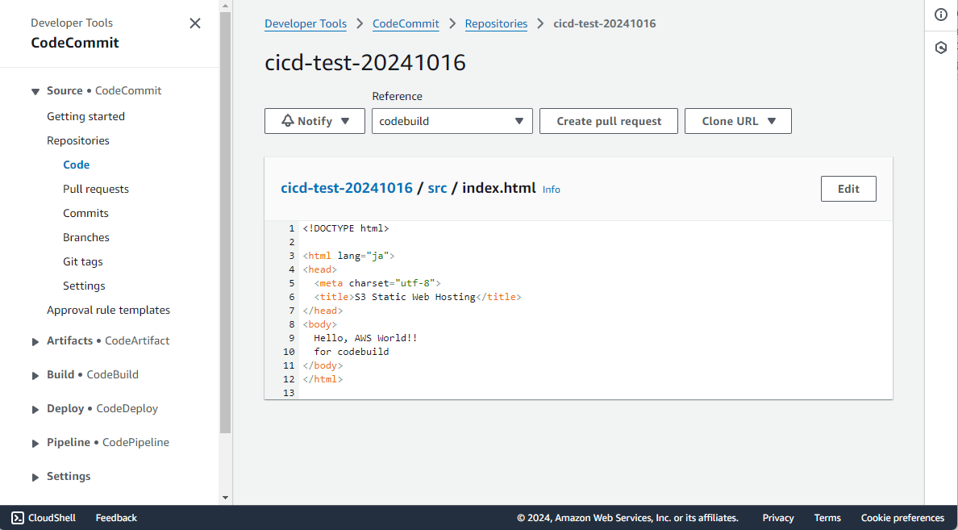Open the Notify dropdown arrow
This screenshot has width=958, height=530.
coord(344,121)
